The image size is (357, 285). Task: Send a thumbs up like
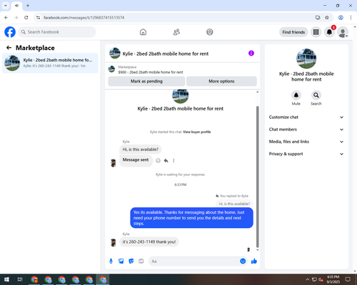[x=254, y=261]
